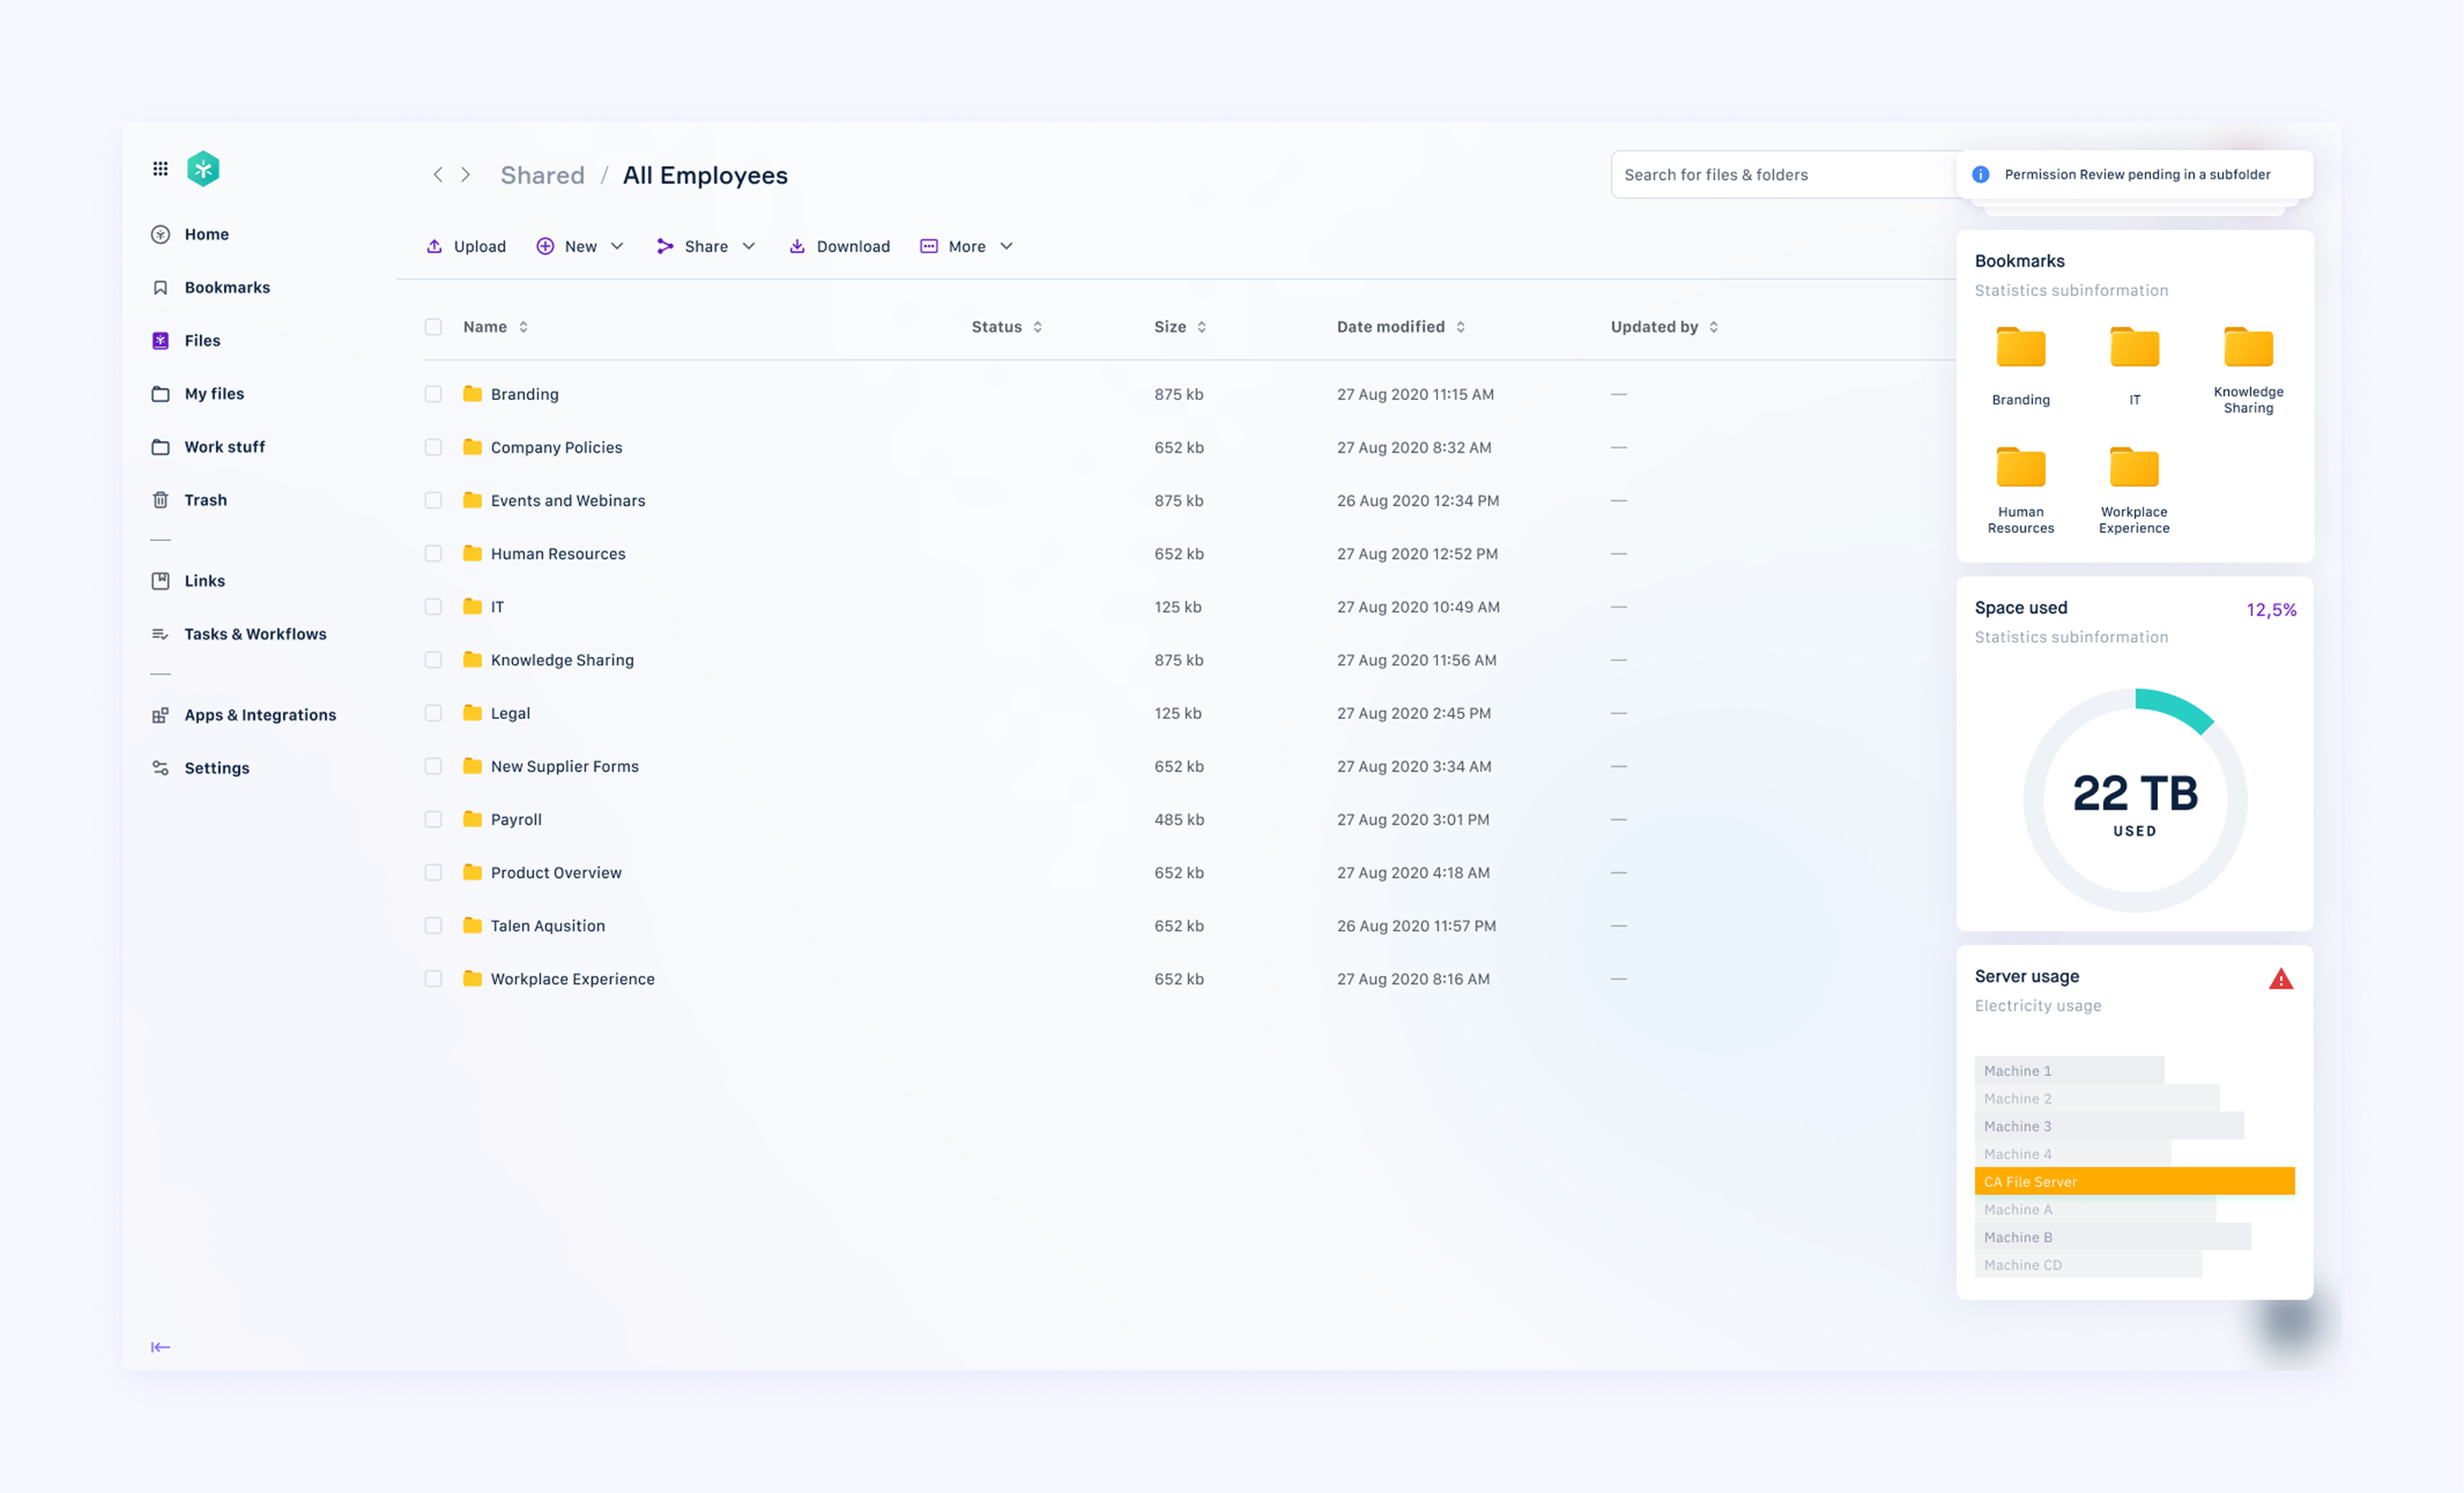
Task: Go to Bookmarks in sidebar
Action: tap(227, 287)
